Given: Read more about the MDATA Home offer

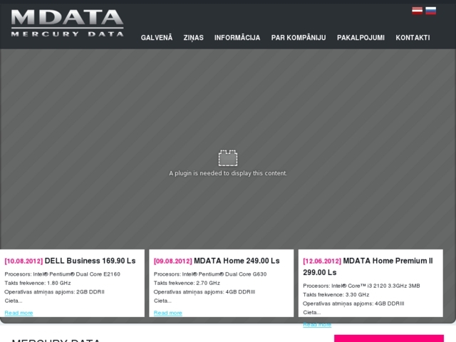Looking at the screenshot, I should [168, 313].
